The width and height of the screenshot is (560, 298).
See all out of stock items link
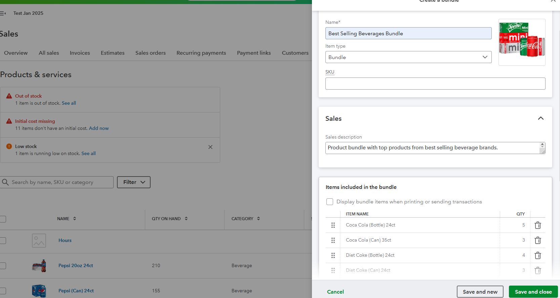click(69, 103)
